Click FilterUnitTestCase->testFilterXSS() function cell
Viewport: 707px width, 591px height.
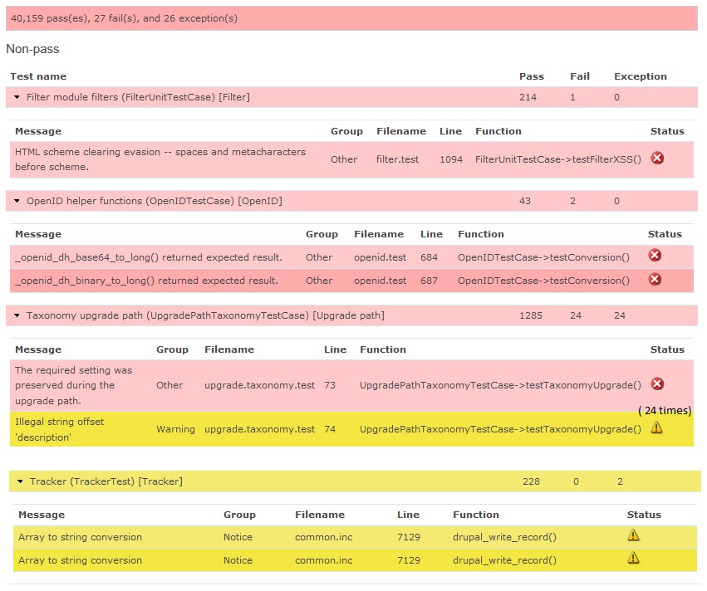click(x=557, y=159)
